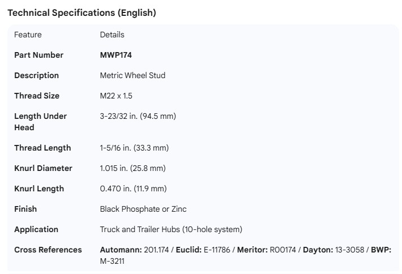Select the Details column header
Screen dimensions: 402x274
112,35
